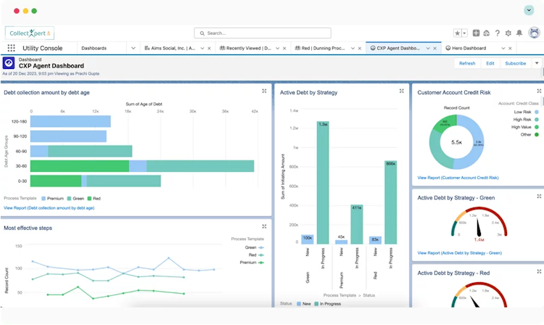Viewport: 544px width, 325px height.
Task: Open the Dashboards navigation item
Action: [x=94, y=48]
